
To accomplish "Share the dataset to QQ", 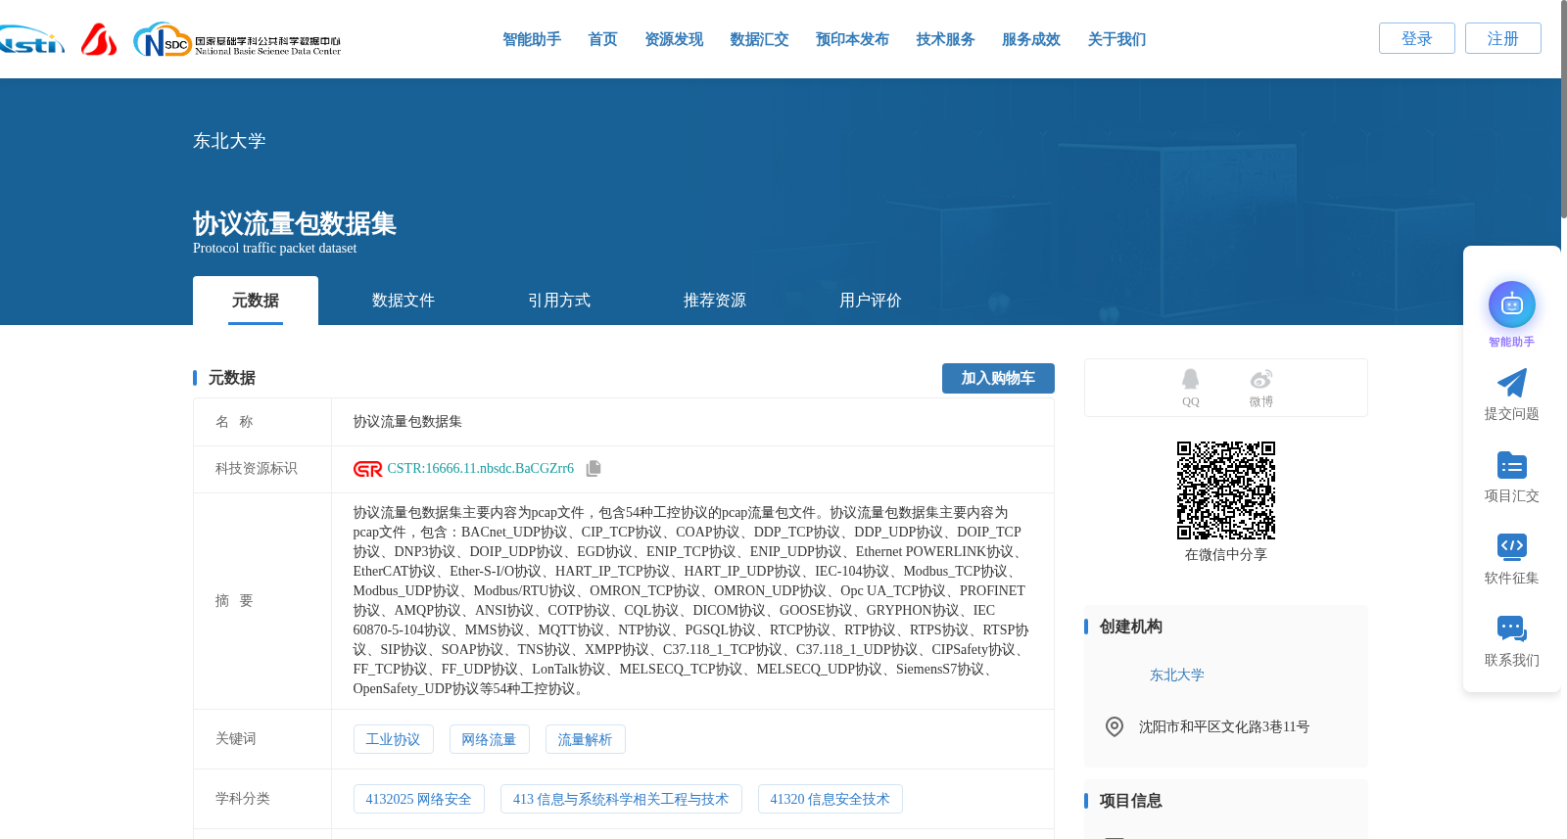I will (x=1190, y=388).
